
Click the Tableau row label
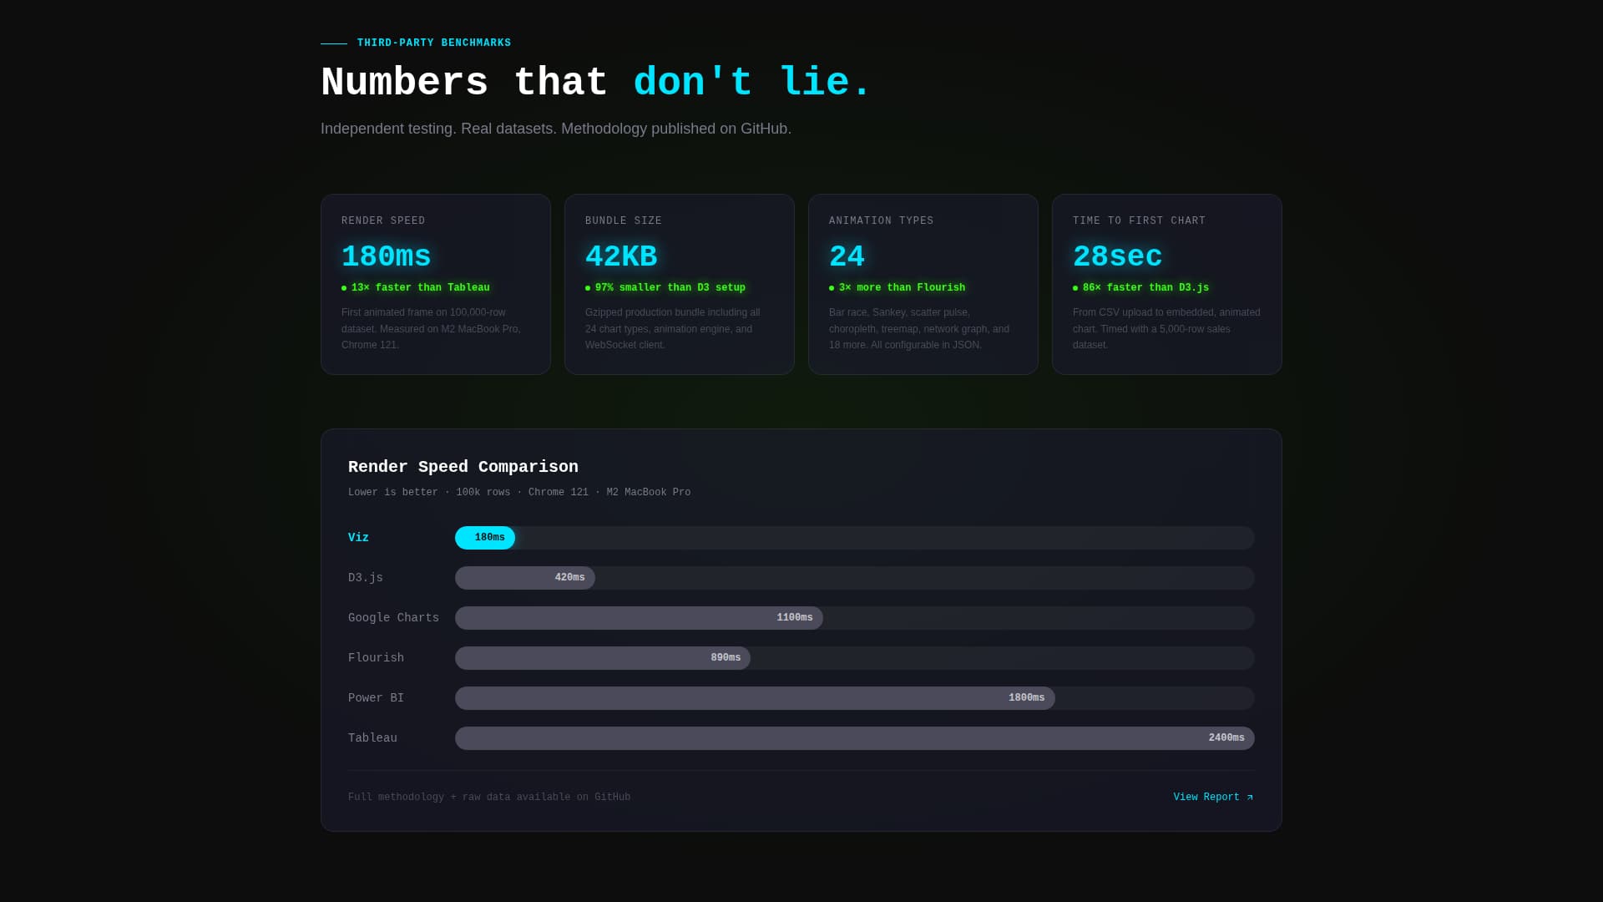pos(372,738)
